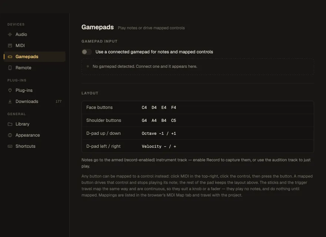Click the 'Octave -1 / +1' value
Viewport: 326px width, 237px height.
coord(159,133)
